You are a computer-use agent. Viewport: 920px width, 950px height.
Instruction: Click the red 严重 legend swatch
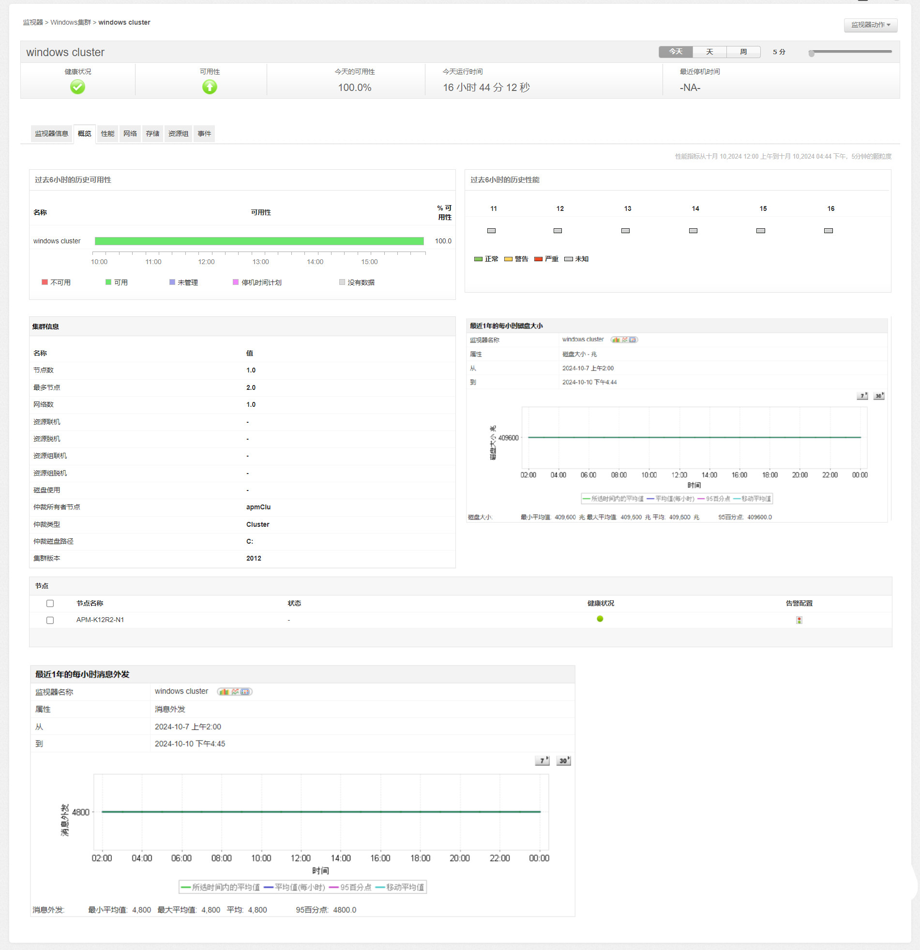coord(538,259)
